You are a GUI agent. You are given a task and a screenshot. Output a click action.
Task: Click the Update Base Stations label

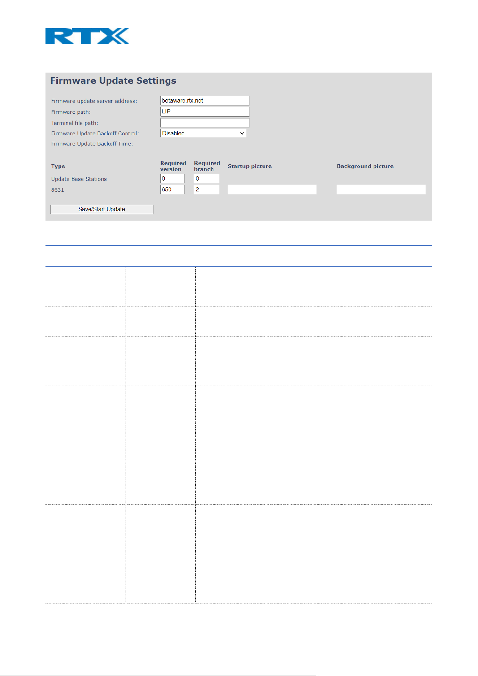(x=79, y=179)
